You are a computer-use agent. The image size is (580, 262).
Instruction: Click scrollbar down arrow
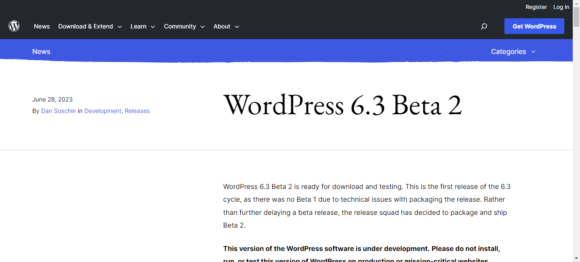576,258
